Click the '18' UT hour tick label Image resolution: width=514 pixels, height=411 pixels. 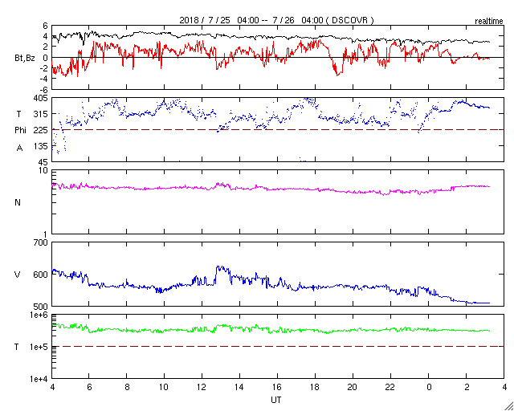coord(315,388)
